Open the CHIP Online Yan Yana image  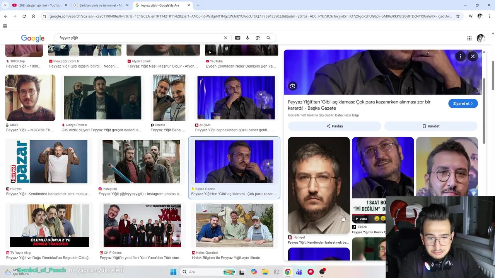click(142, 225)
